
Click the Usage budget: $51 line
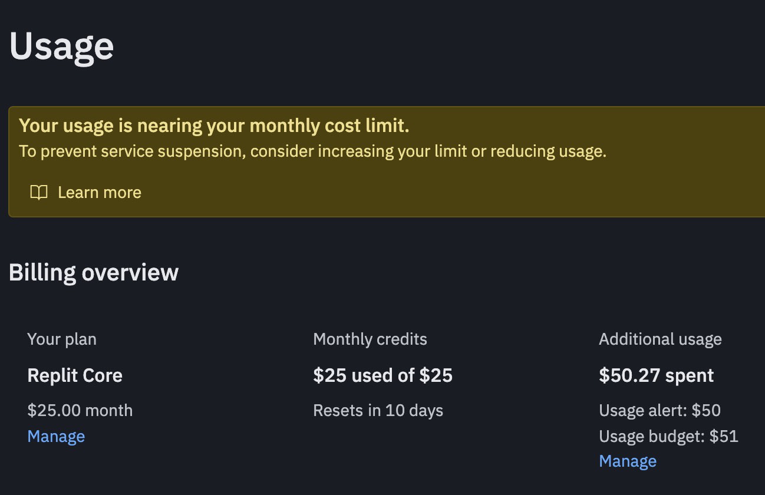click(x=668, y=437)
